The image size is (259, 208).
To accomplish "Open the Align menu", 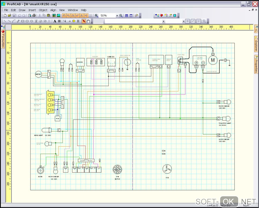I will 53,10.
